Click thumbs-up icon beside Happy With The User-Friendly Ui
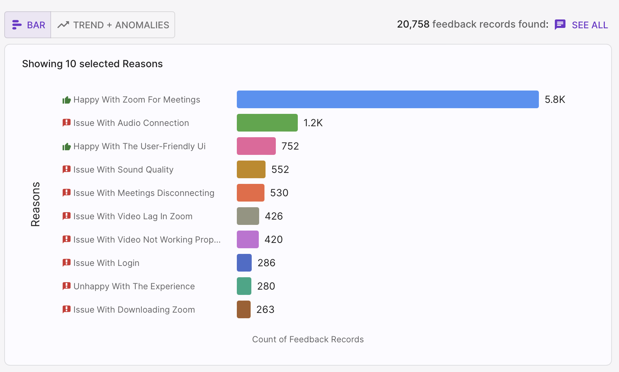This screenshot has width=619, height=372. [67, 147]
